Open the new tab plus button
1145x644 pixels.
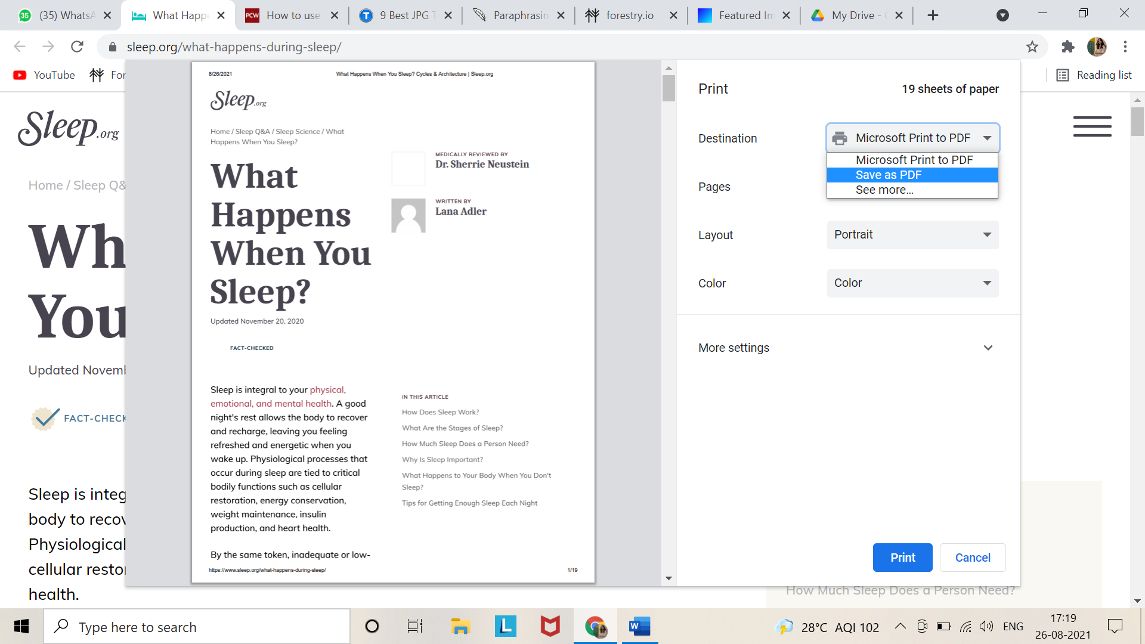point(933,16)
